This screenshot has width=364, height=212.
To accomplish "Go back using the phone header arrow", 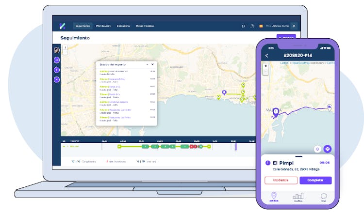I will coord(267,56).
